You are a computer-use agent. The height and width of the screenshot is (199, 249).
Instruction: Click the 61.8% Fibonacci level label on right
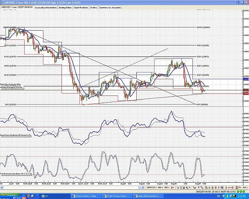coord(203,57)
